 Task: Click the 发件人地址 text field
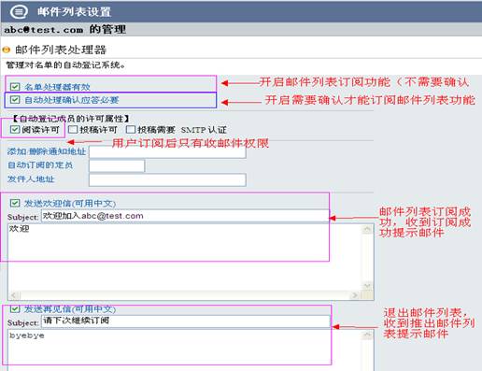pyautogui.click(x=167, y=180)
